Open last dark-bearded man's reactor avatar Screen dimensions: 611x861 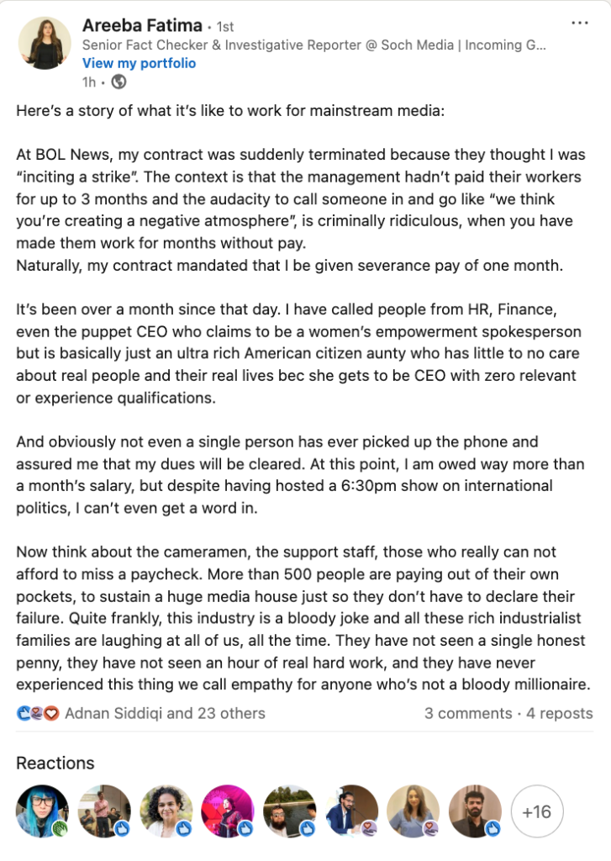[476, 811]
